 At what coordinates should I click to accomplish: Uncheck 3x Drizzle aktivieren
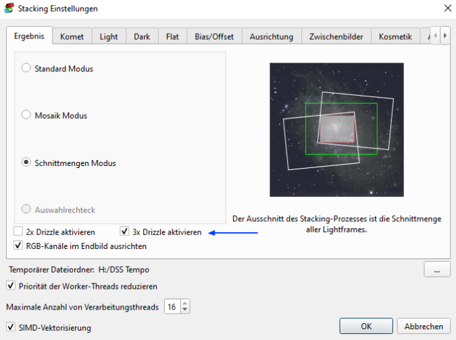(124, 232)
